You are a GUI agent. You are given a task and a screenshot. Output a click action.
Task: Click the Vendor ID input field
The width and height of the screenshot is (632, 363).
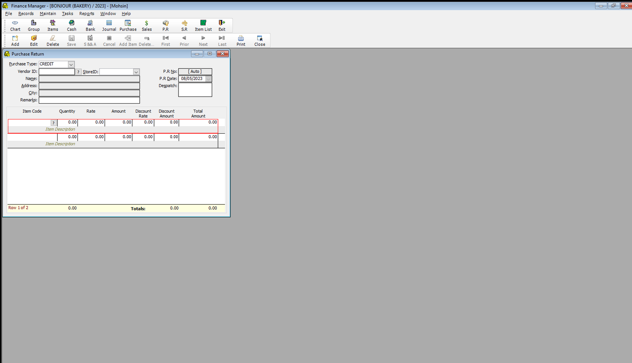56,72
